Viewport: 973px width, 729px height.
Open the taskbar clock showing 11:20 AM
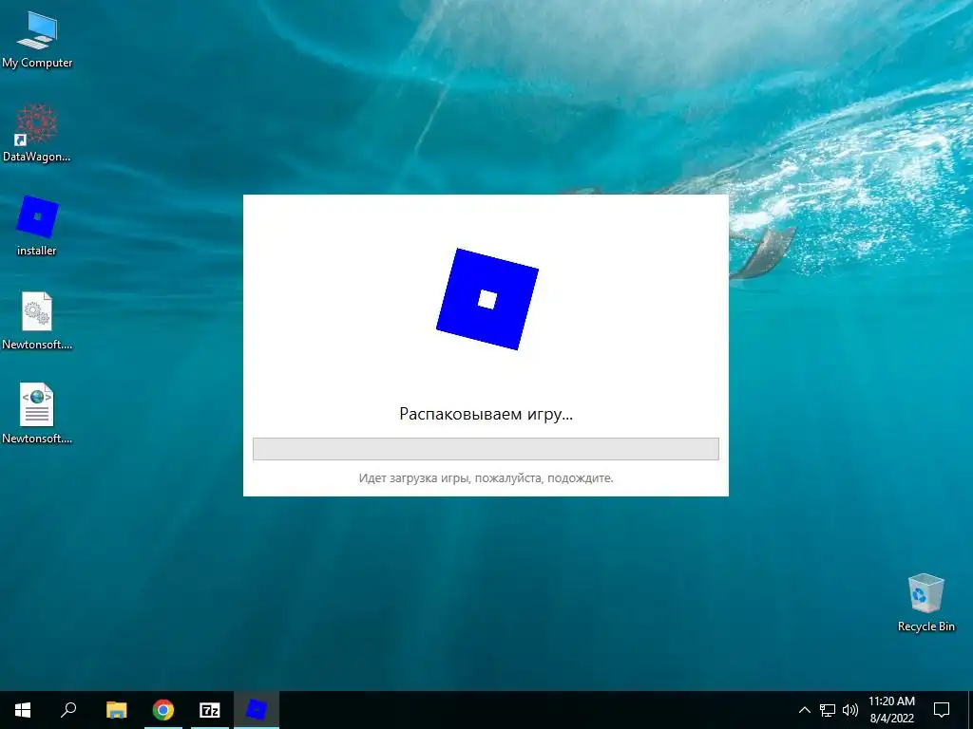click(891, 710)
